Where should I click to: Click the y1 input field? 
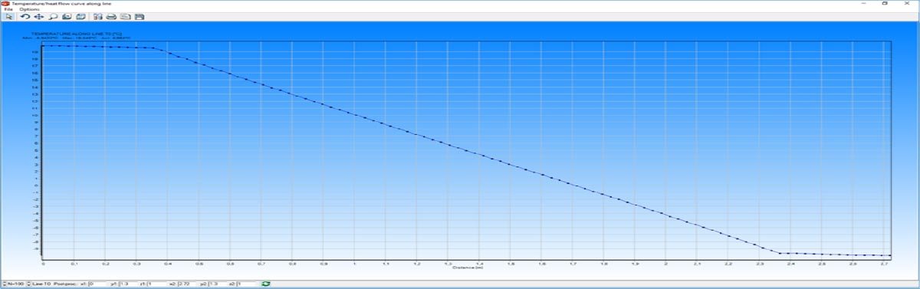tap(129, 284)
